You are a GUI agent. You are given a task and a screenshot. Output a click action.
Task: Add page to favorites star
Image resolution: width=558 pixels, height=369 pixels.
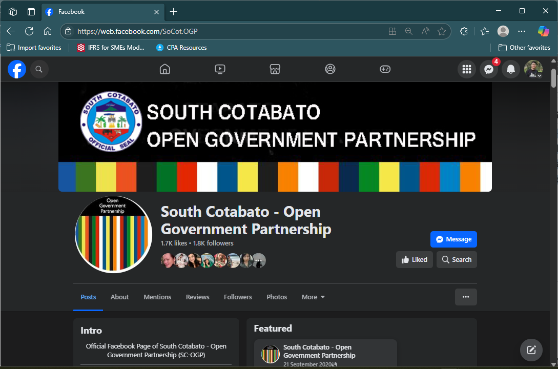(442, 31)
